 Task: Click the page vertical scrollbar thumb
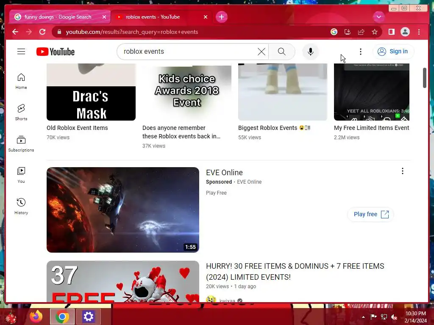click(425, 78)
